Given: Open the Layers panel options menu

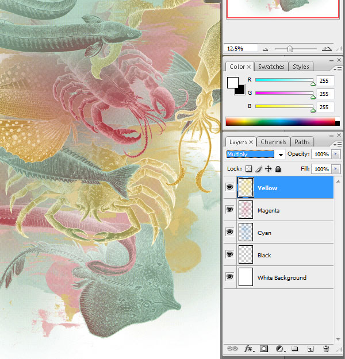Looking at the screenshot, I should [x=338, y=145].
